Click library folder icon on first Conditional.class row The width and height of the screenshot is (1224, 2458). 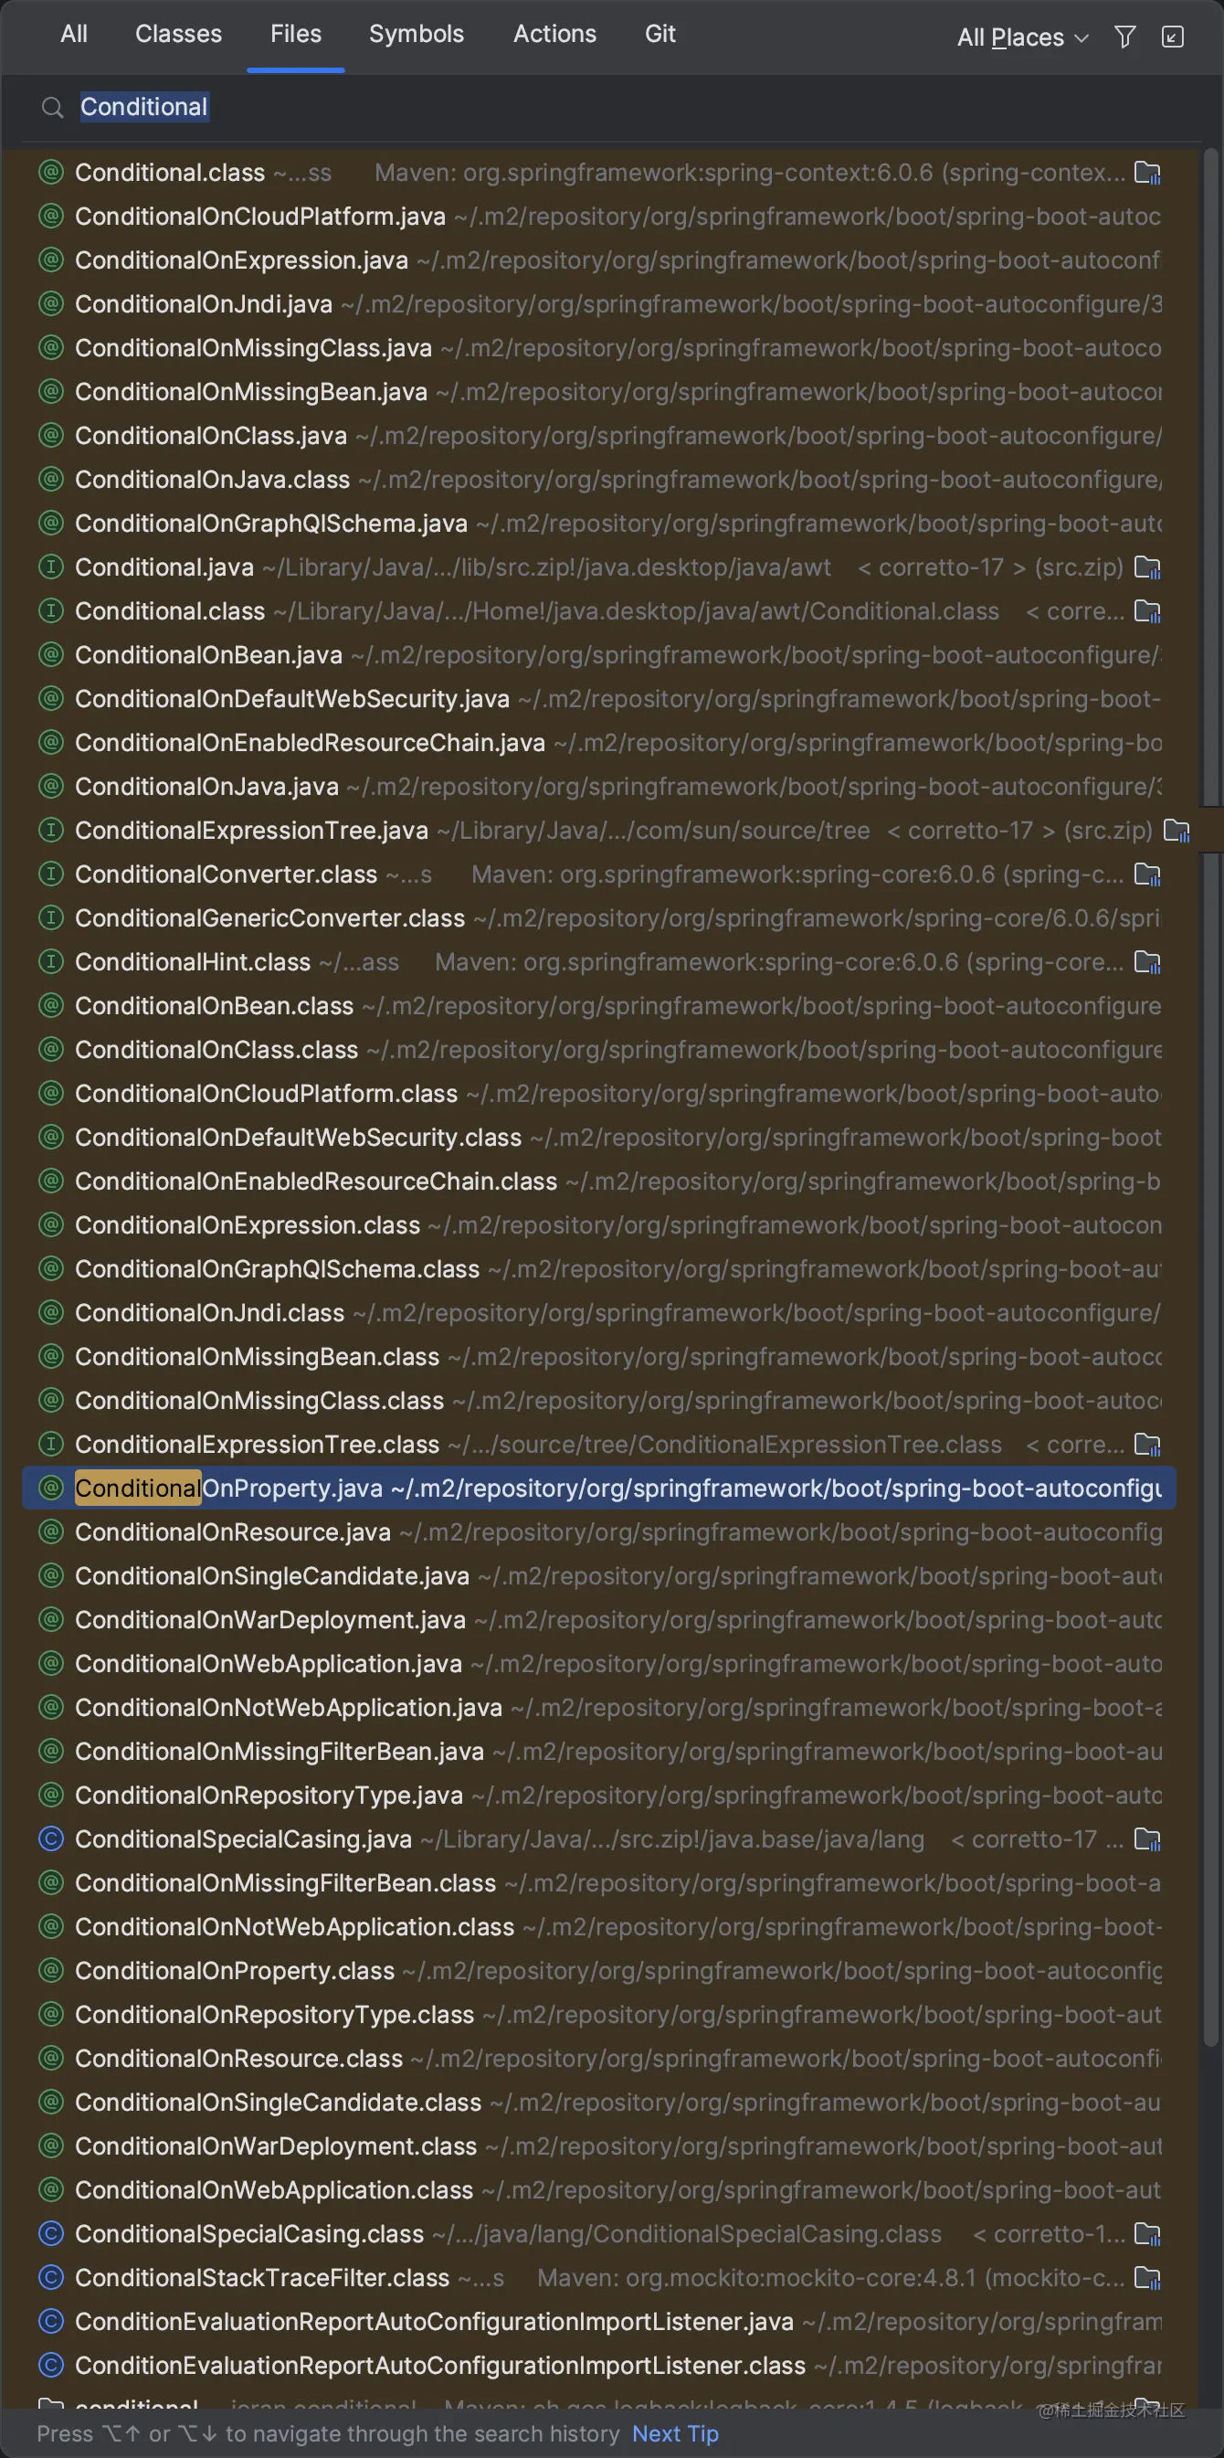(1146, 173)
